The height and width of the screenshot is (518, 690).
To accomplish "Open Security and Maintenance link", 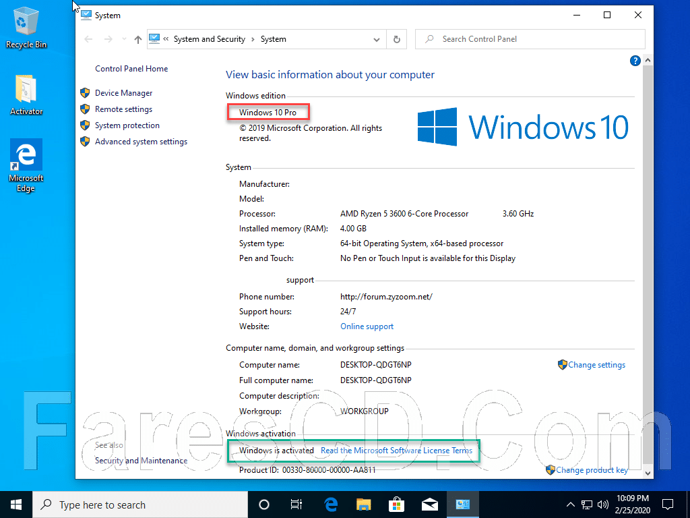I will tap(142, 461).
